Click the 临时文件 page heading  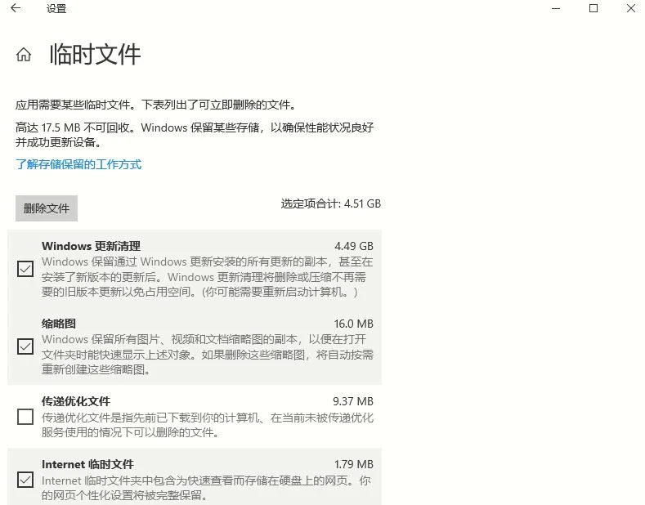pyautogui.click(x=95, y=54)
